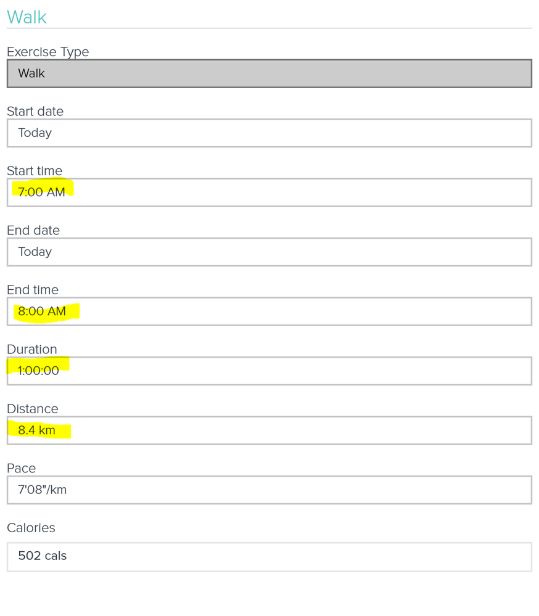Click the Duration label text

tap(32, 349)
